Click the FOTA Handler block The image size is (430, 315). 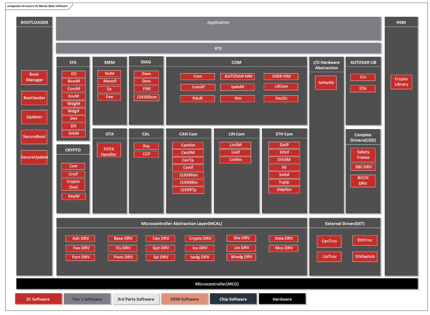[109, 150]
